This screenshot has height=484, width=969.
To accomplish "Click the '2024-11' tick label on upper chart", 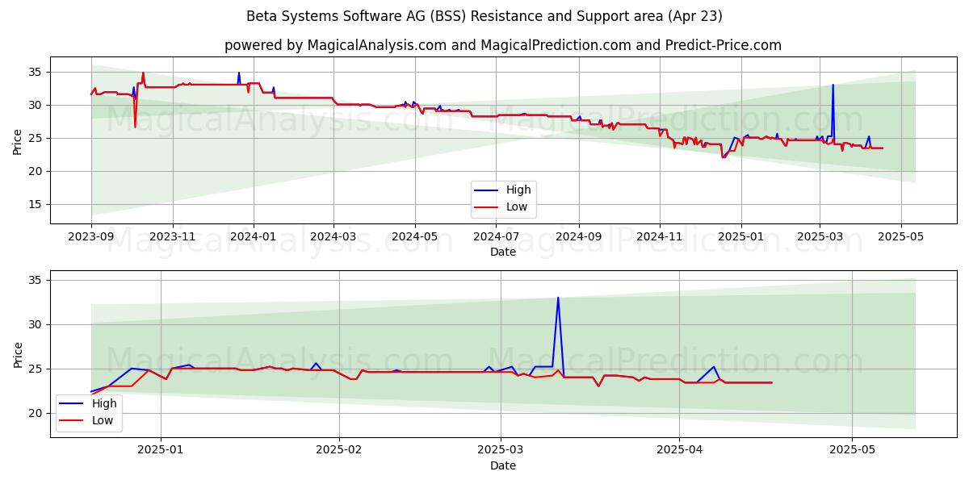I will tap(660, 238).
